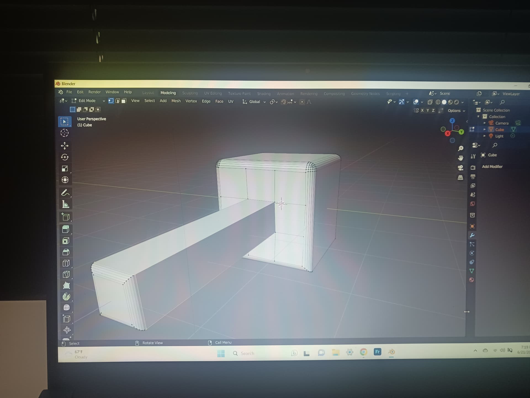Click the Z axis on the navigation gizmo
The width and height of the screenshot is (530, 398).
[x=452, y=121]
